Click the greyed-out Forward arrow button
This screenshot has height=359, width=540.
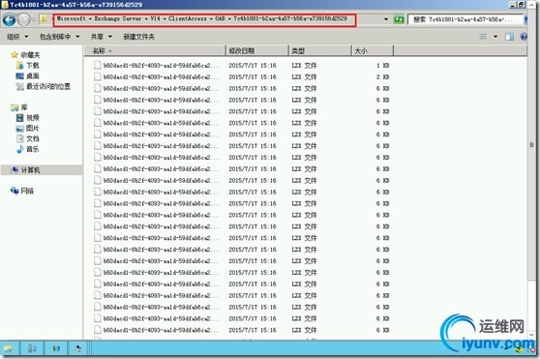(x=24, y=19)
